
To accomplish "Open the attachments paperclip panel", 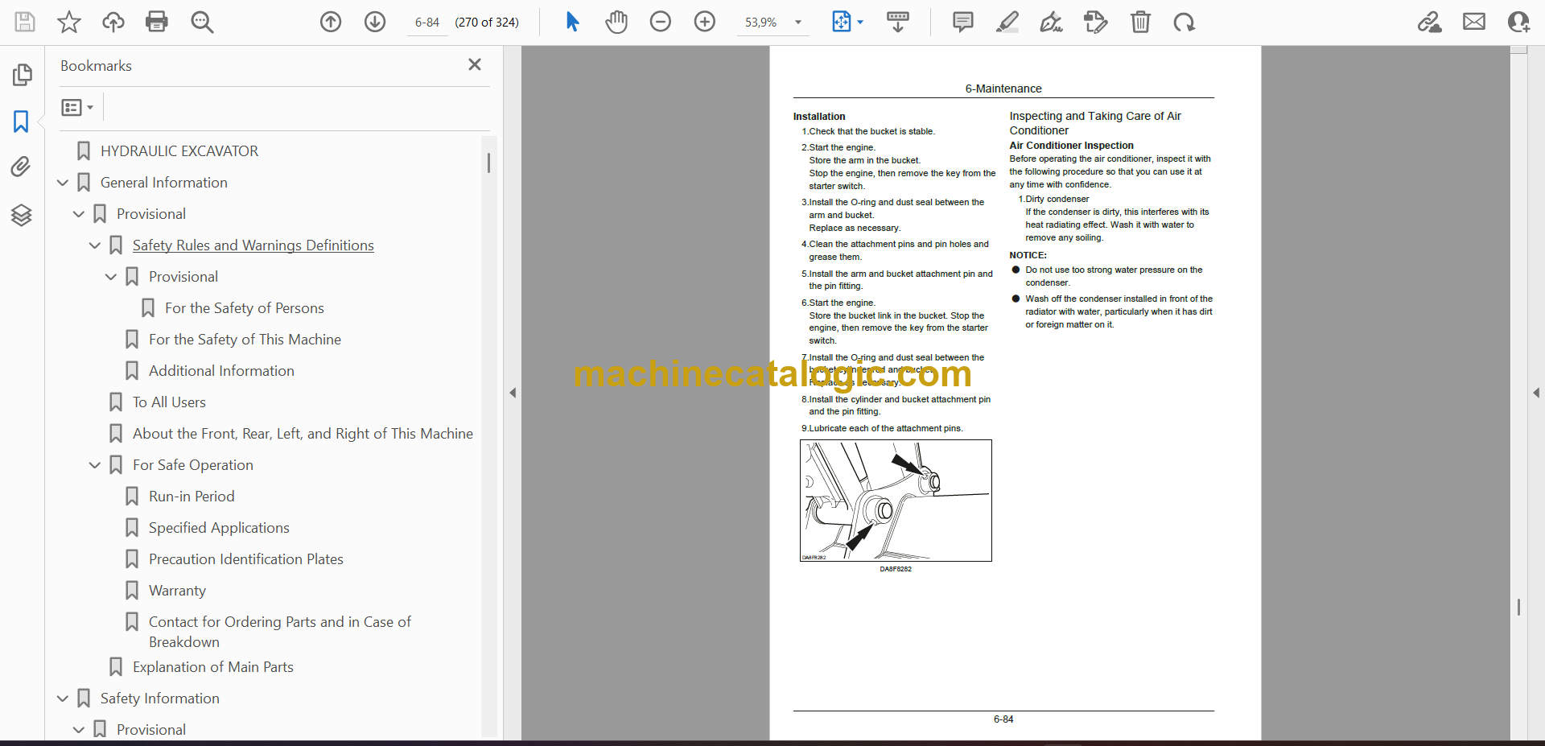I will (22, 167).
